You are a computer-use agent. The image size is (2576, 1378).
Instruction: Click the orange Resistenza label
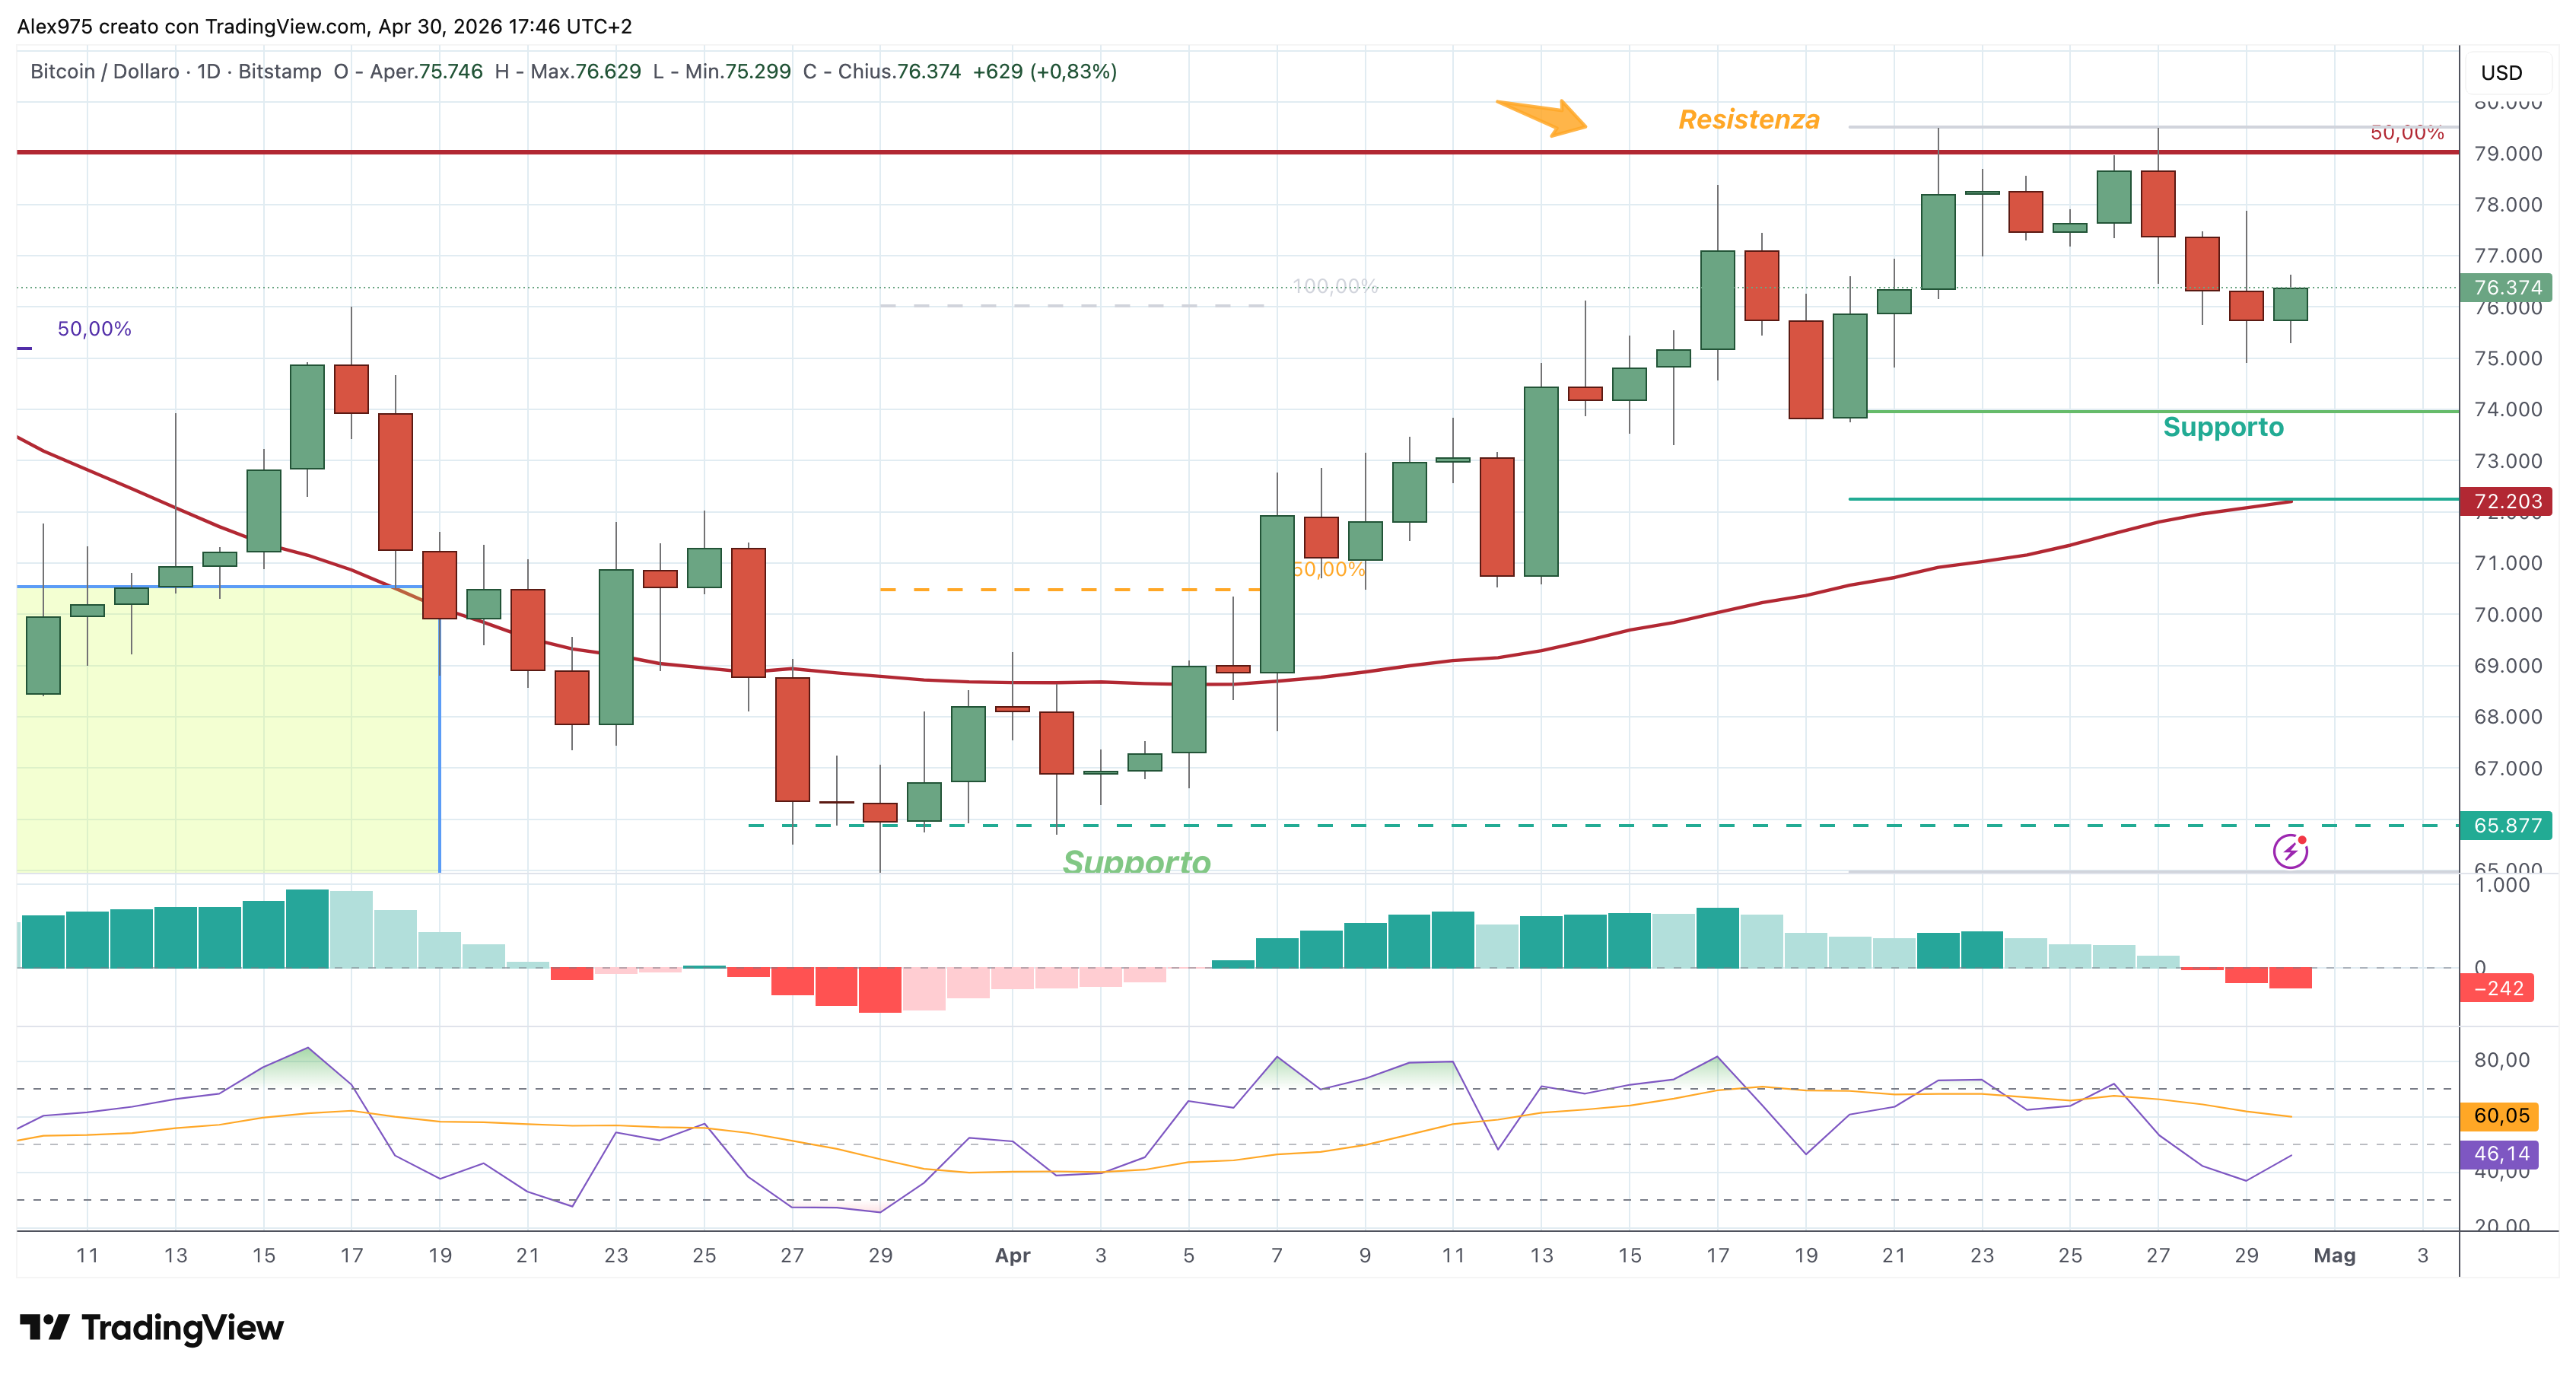1748,120
